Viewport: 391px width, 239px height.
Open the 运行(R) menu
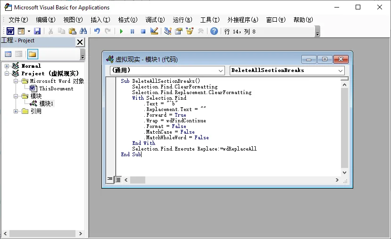click(x=183, y=20)
